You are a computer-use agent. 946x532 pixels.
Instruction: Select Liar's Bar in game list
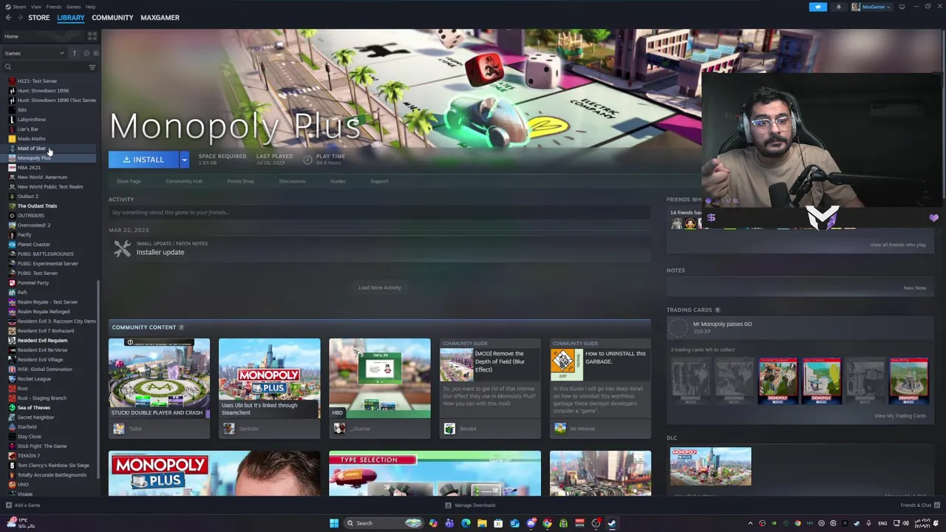tap(27, 129)
